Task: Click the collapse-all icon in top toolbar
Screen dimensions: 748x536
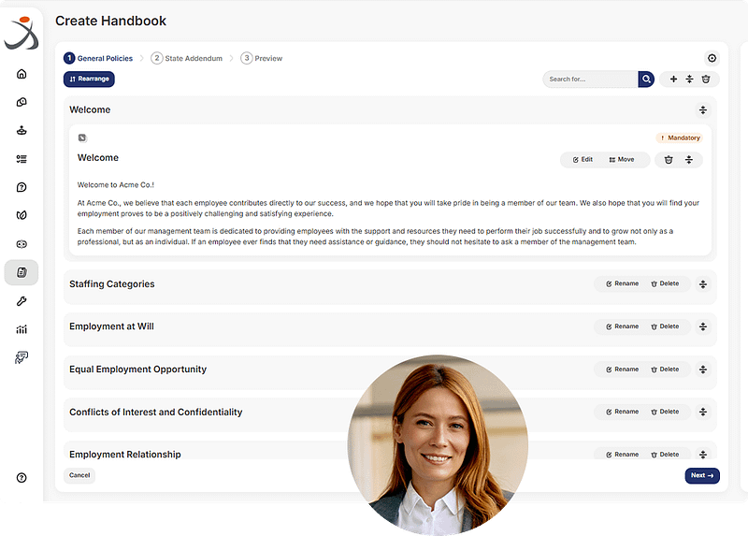Action: (689, 80)
